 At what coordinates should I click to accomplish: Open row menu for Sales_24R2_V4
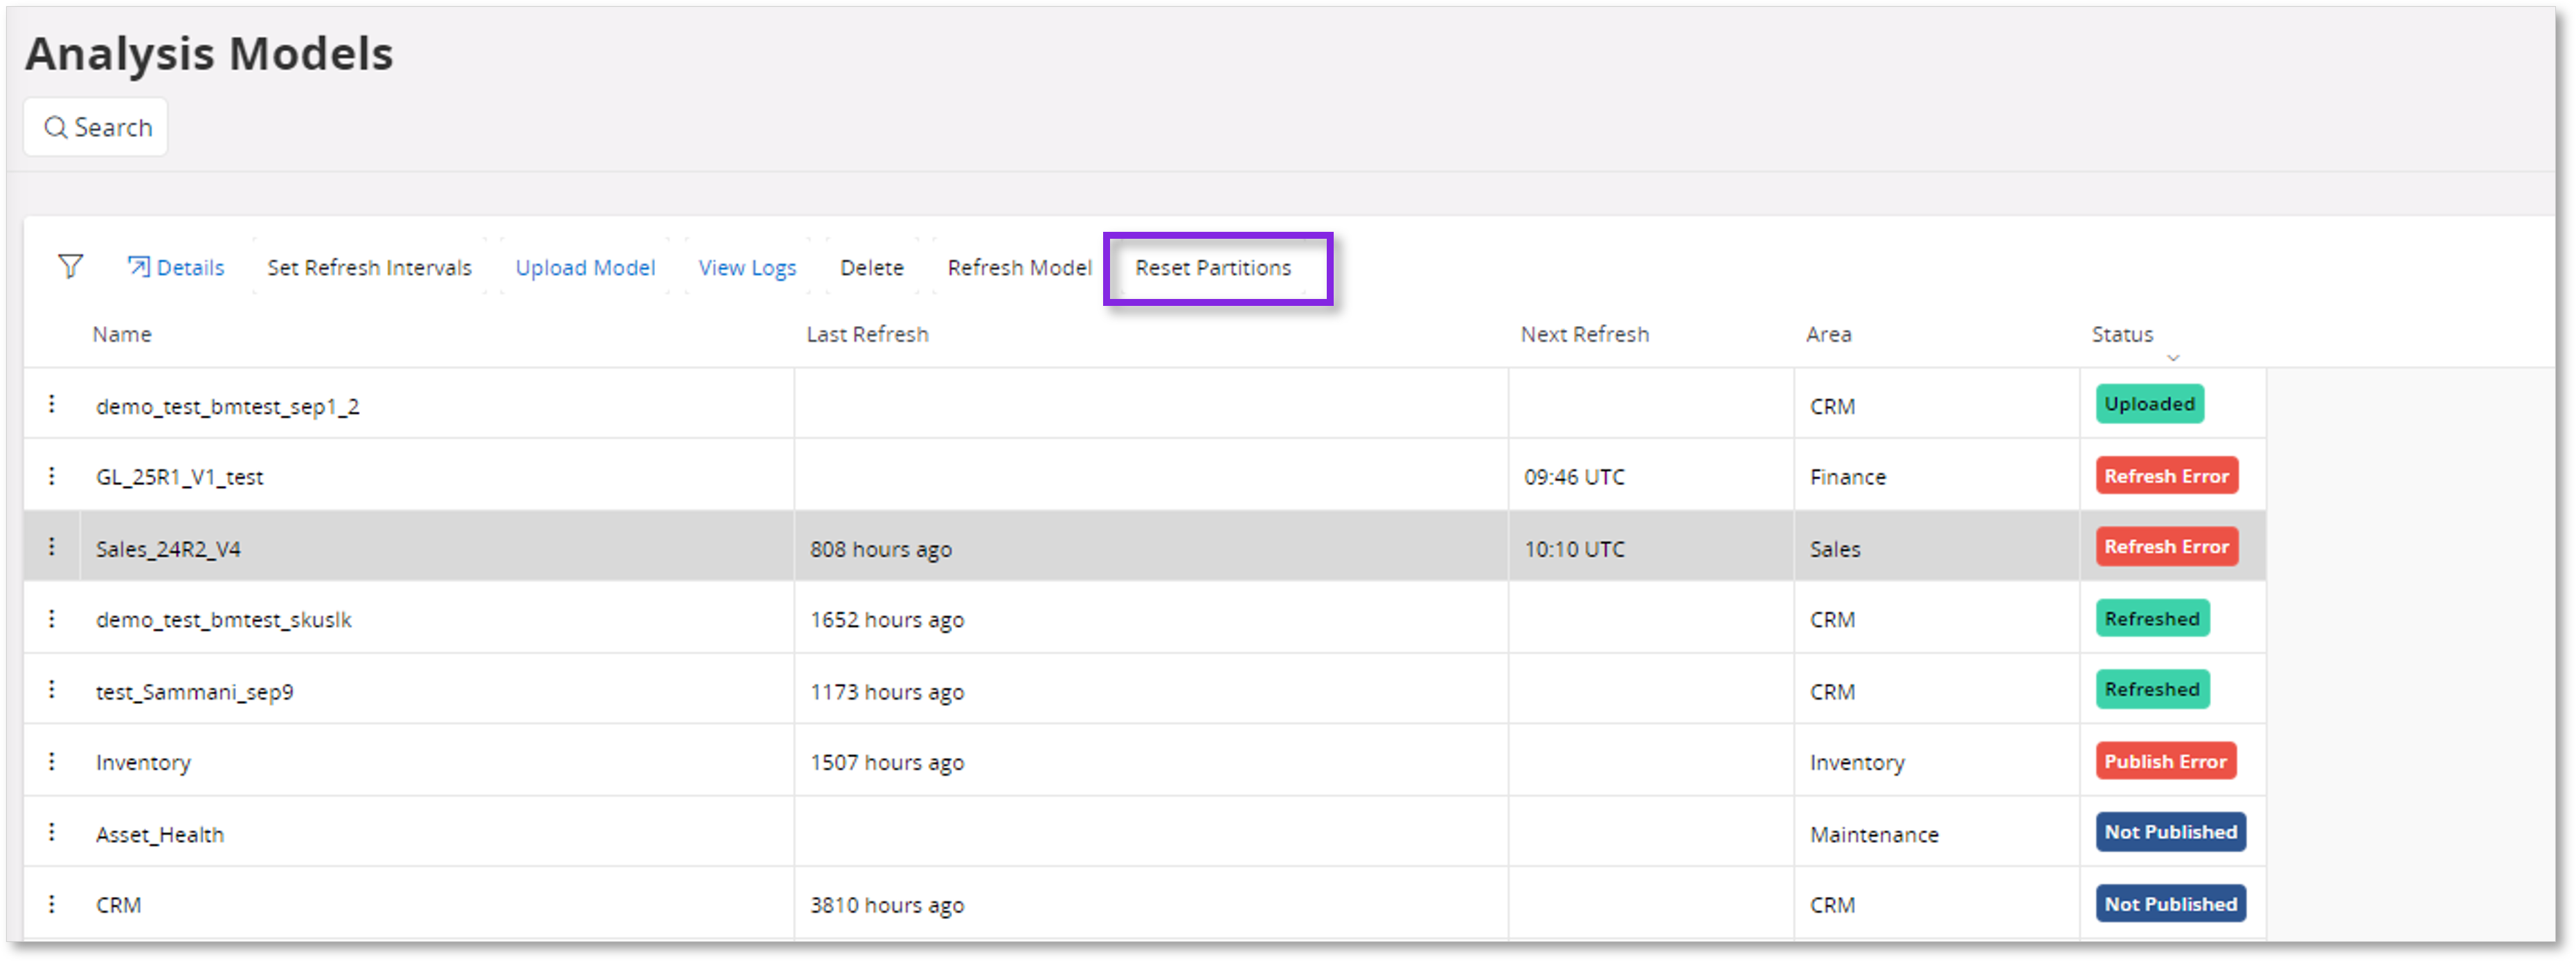[x=52, y=547]
